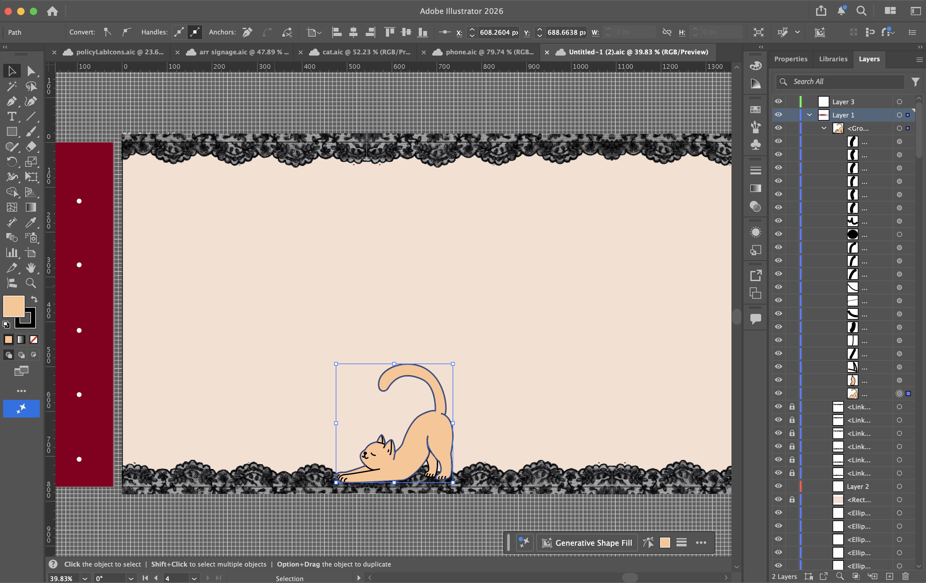Click the Search All layers field
The height and width of the screenshot is (583, 926).
click(840, 81)
